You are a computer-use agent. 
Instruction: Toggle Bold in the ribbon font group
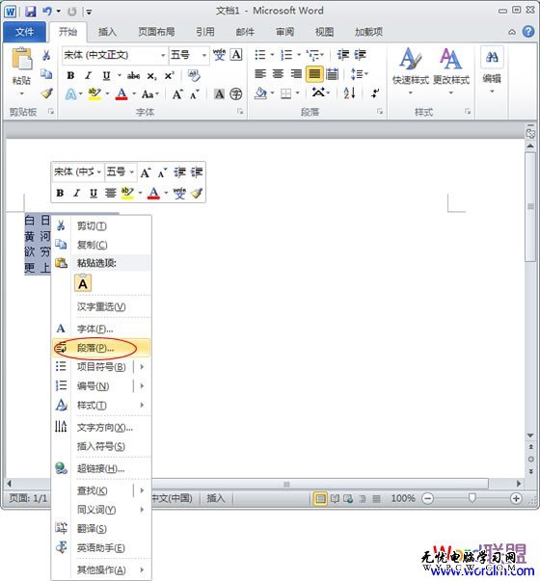tap(70, 75)
